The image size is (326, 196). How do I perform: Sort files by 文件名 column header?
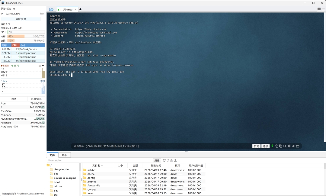[x=98, y=165]
